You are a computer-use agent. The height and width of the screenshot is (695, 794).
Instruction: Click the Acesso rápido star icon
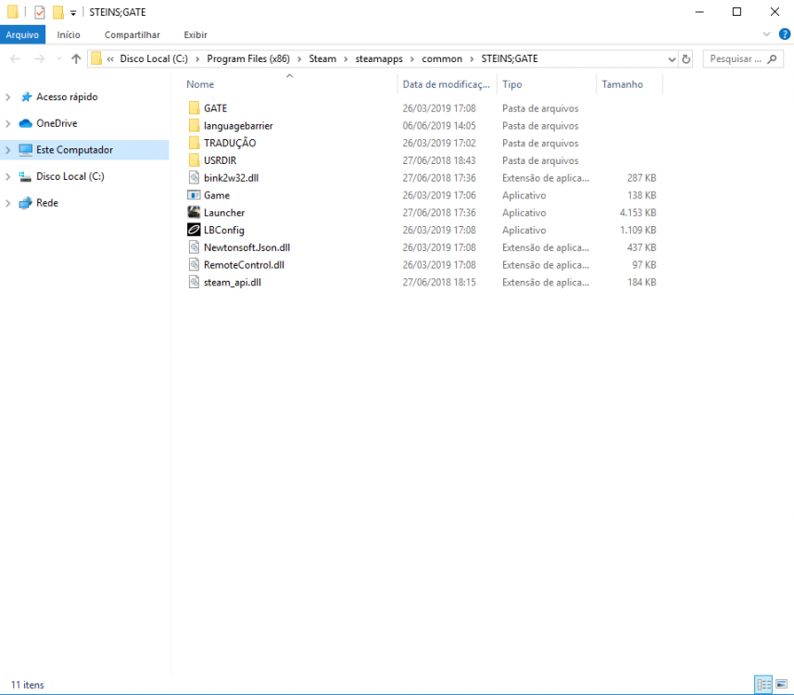(x=26, y=96)
